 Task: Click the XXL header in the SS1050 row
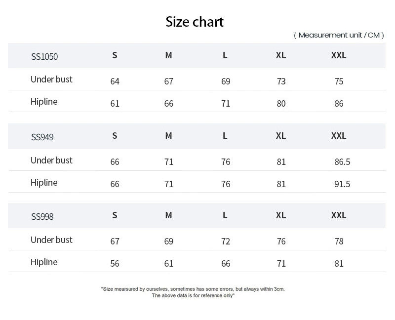pos(339,55)
